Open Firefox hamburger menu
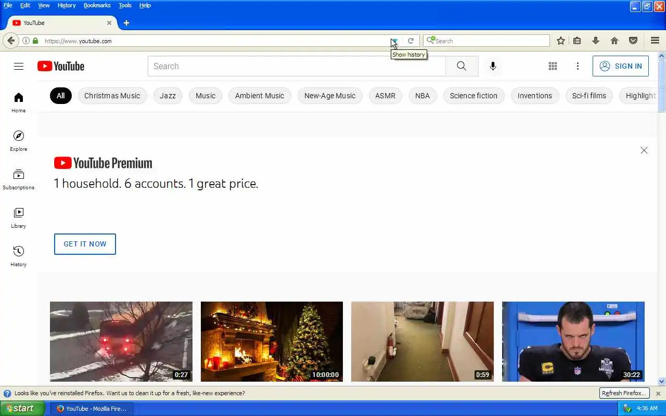Screen dimensions: 666x416 655,41
